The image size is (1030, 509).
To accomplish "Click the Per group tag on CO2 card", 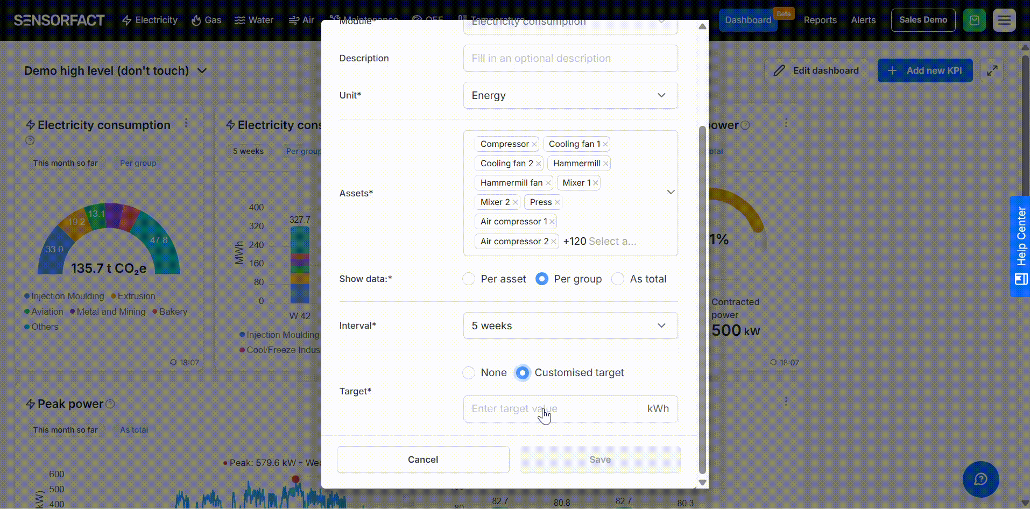I will (138, 163).
